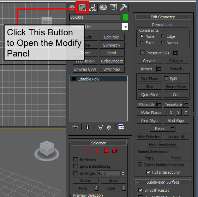Apply the UVW Map modifier
The height and width of the screenshot is (197, 198).
pos(112,69)
